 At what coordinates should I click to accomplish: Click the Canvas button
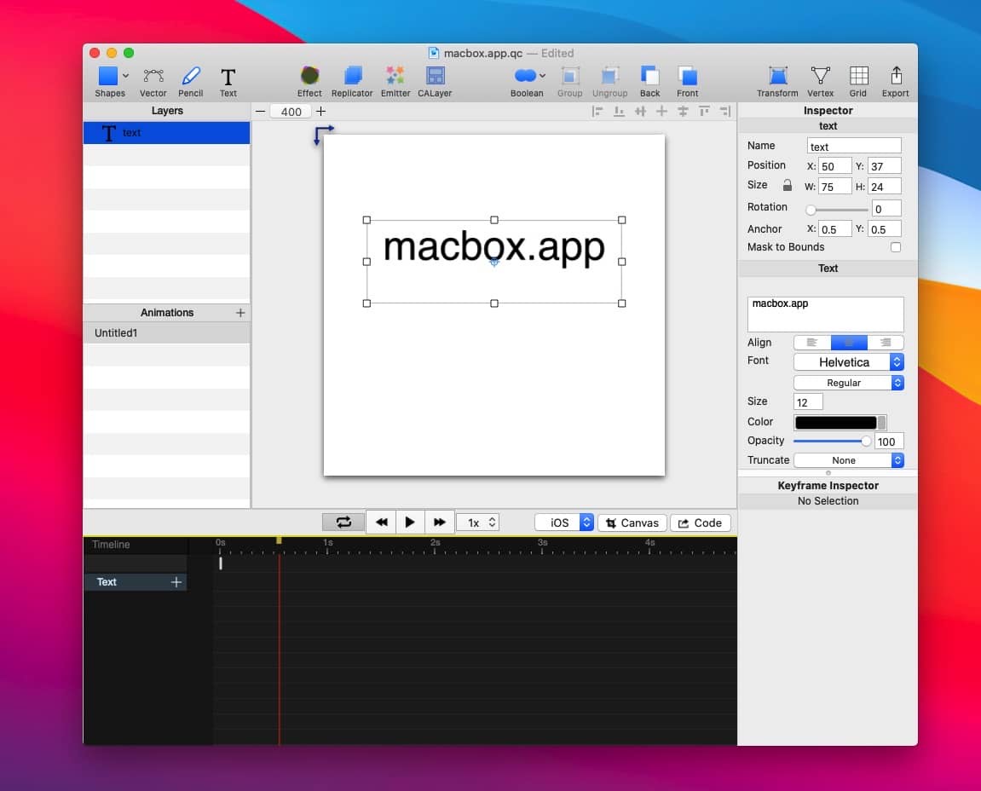click(632, 523)
